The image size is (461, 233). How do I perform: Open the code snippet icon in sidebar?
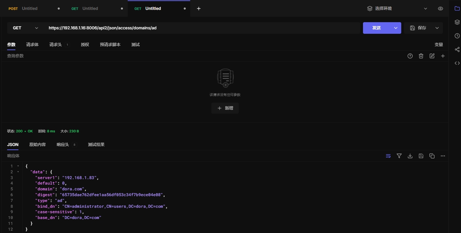pyautogui.click(x=457, y=63)
